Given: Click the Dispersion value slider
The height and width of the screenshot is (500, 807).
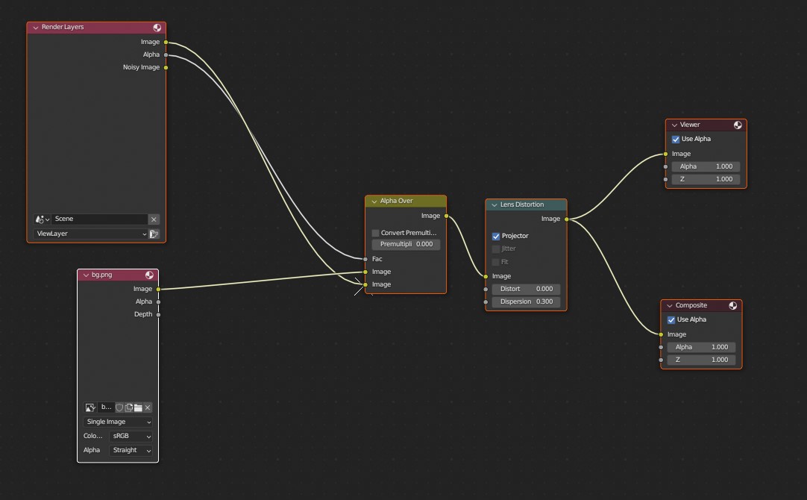Looking at the screenshot, I should coord(526,302).
